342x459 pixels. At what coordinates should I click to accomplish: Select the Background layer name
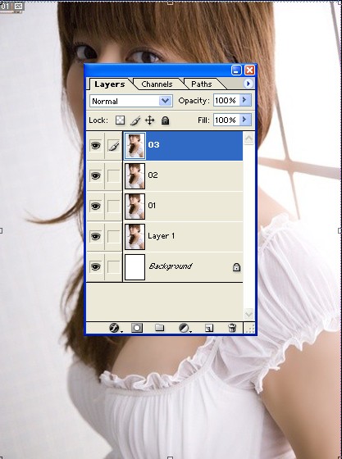(170, 266)
